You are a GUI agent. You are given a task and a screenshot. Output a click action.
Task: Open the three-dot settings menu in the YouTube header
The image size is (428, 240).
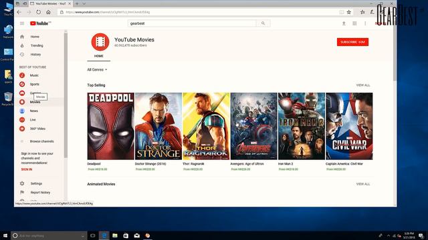(x=365, y=23)
